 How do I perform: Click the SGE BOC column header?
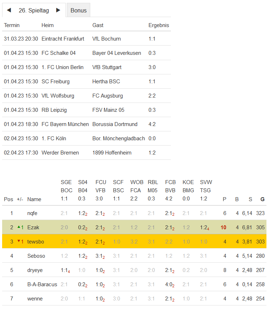[x=66, y=191]
